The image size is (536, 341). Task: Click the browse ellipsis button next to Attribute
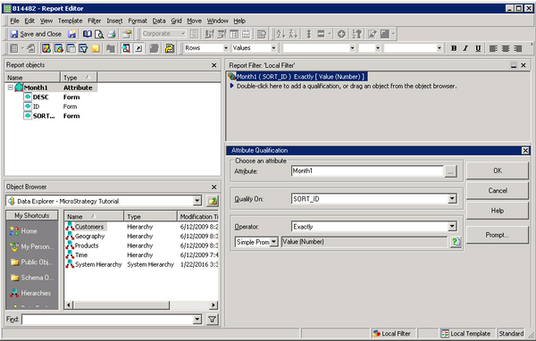click(x=450, y=171)
